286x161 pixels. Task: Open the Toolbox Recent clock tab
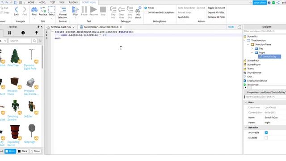point(23,33)
